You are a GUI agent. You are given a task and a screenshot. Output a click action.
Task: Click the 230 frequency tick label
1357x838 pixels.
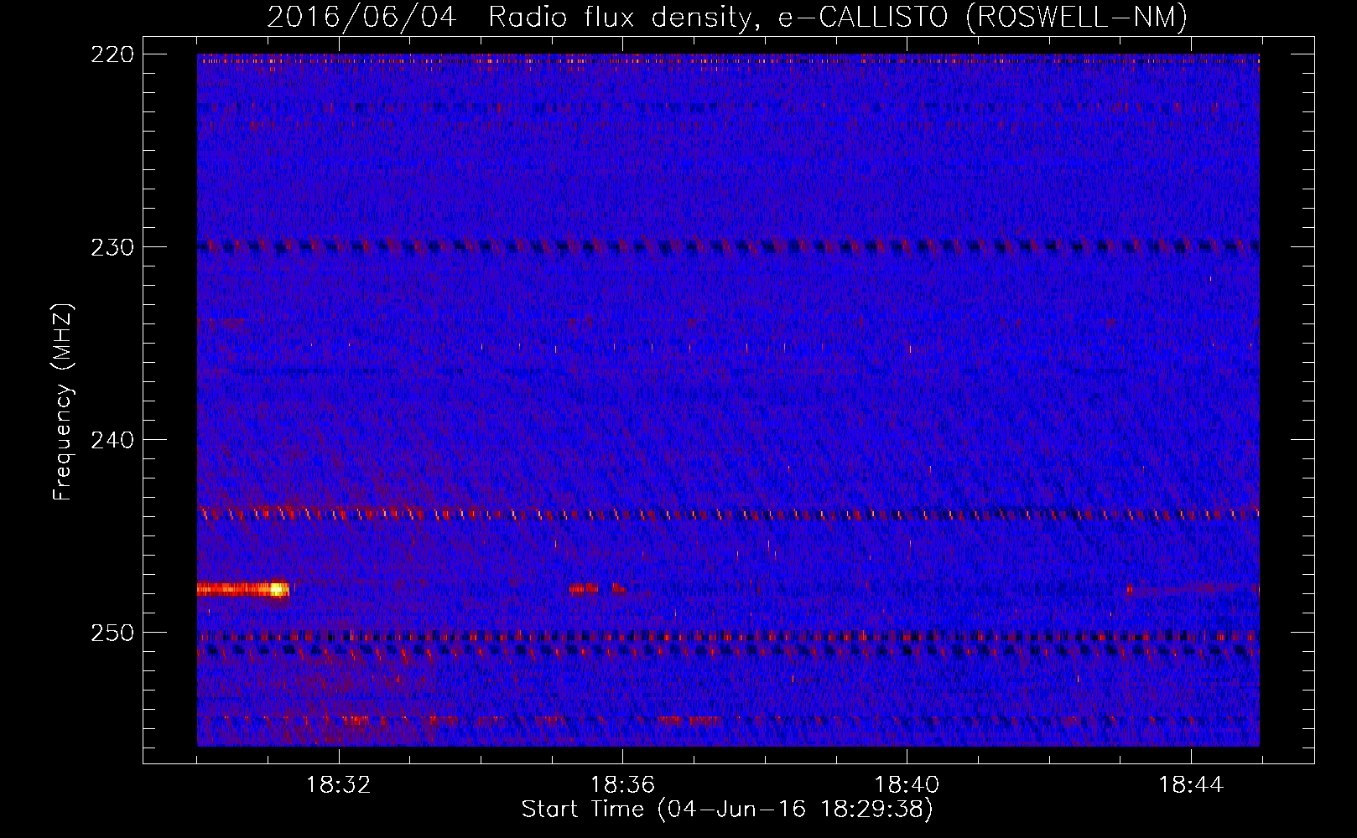112,247
